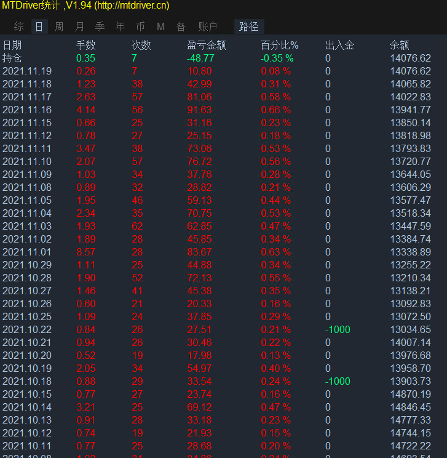
Task: Select the date 2021.10.28
Action: (27, 278)
